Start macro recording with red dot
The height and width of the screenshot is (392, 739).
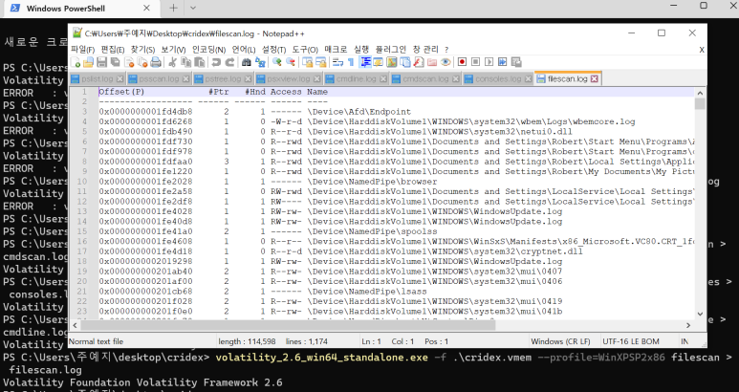[463, 62]
